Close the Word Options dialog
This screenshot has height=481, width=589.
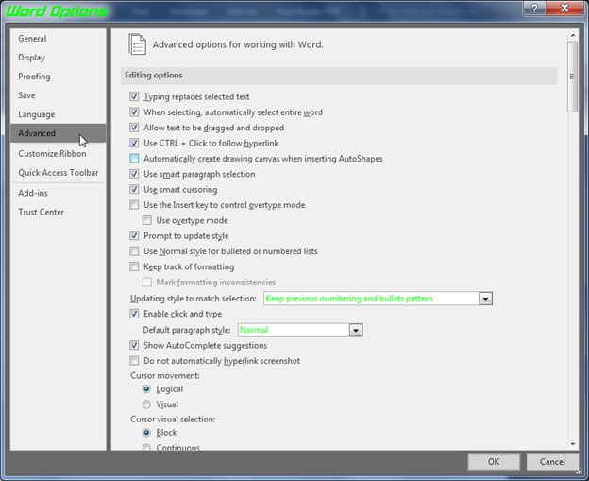[x=564, y=8]
